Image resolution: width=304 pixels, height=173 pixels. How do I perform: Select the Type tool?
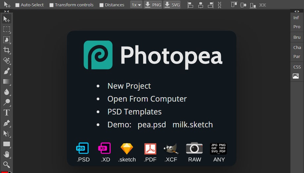pos(7,112)
